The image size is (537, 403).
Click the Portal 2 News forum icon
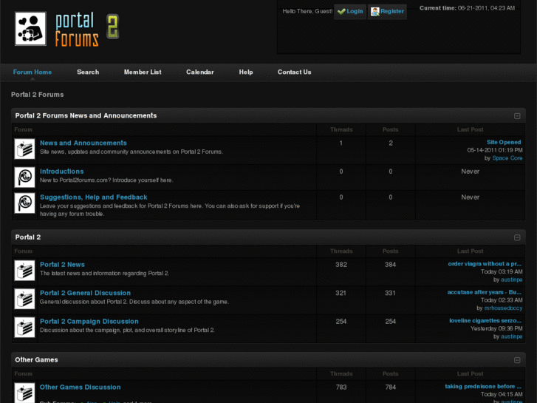click(24, 270)
